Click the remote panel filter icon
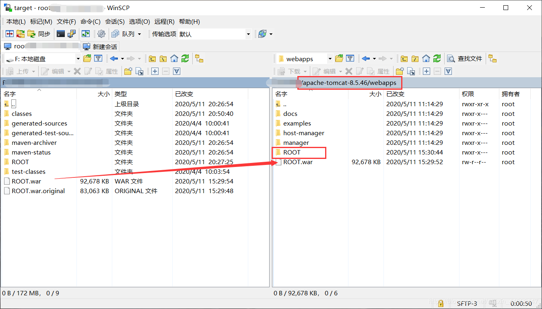The height and width of the screenshot is (309, 542). pos(350,59)
